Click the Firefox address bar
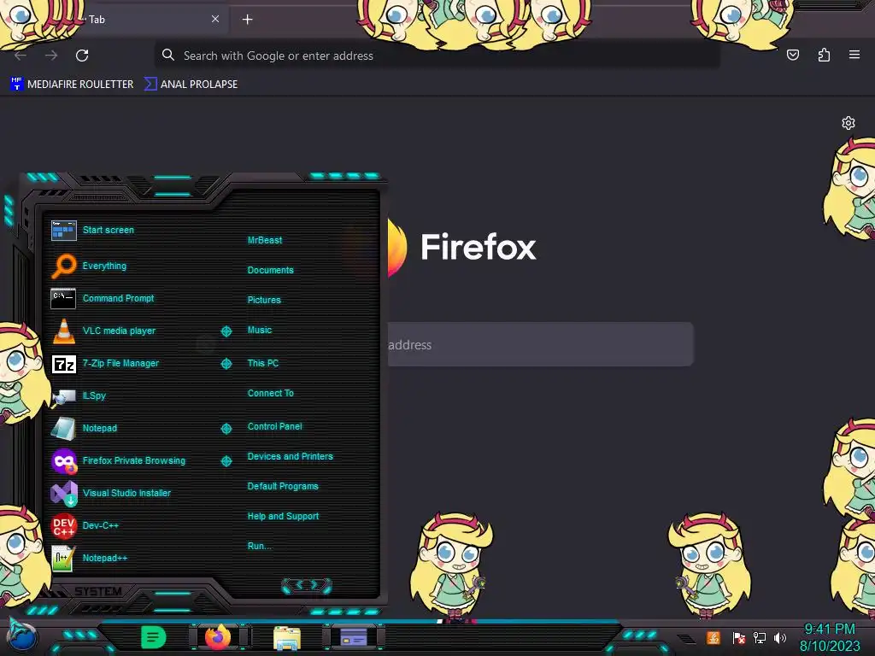Image resolution: width=875 pixels, height=656 pixels. 437,56
